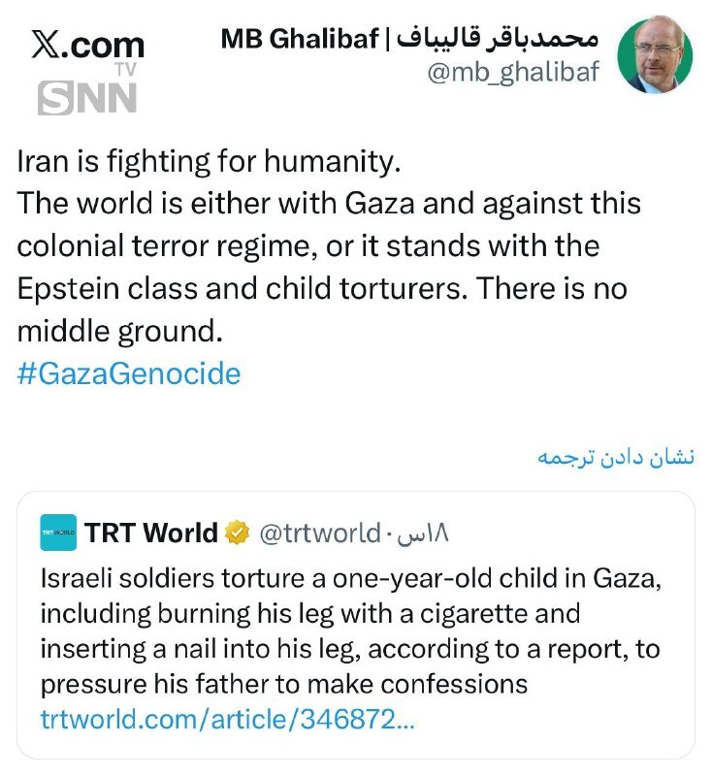Click the gold verified badge beside TRT World
Image resolution: width=712 pixels, height=776 pixels.
pyautogui.click(x=236, y=533)
